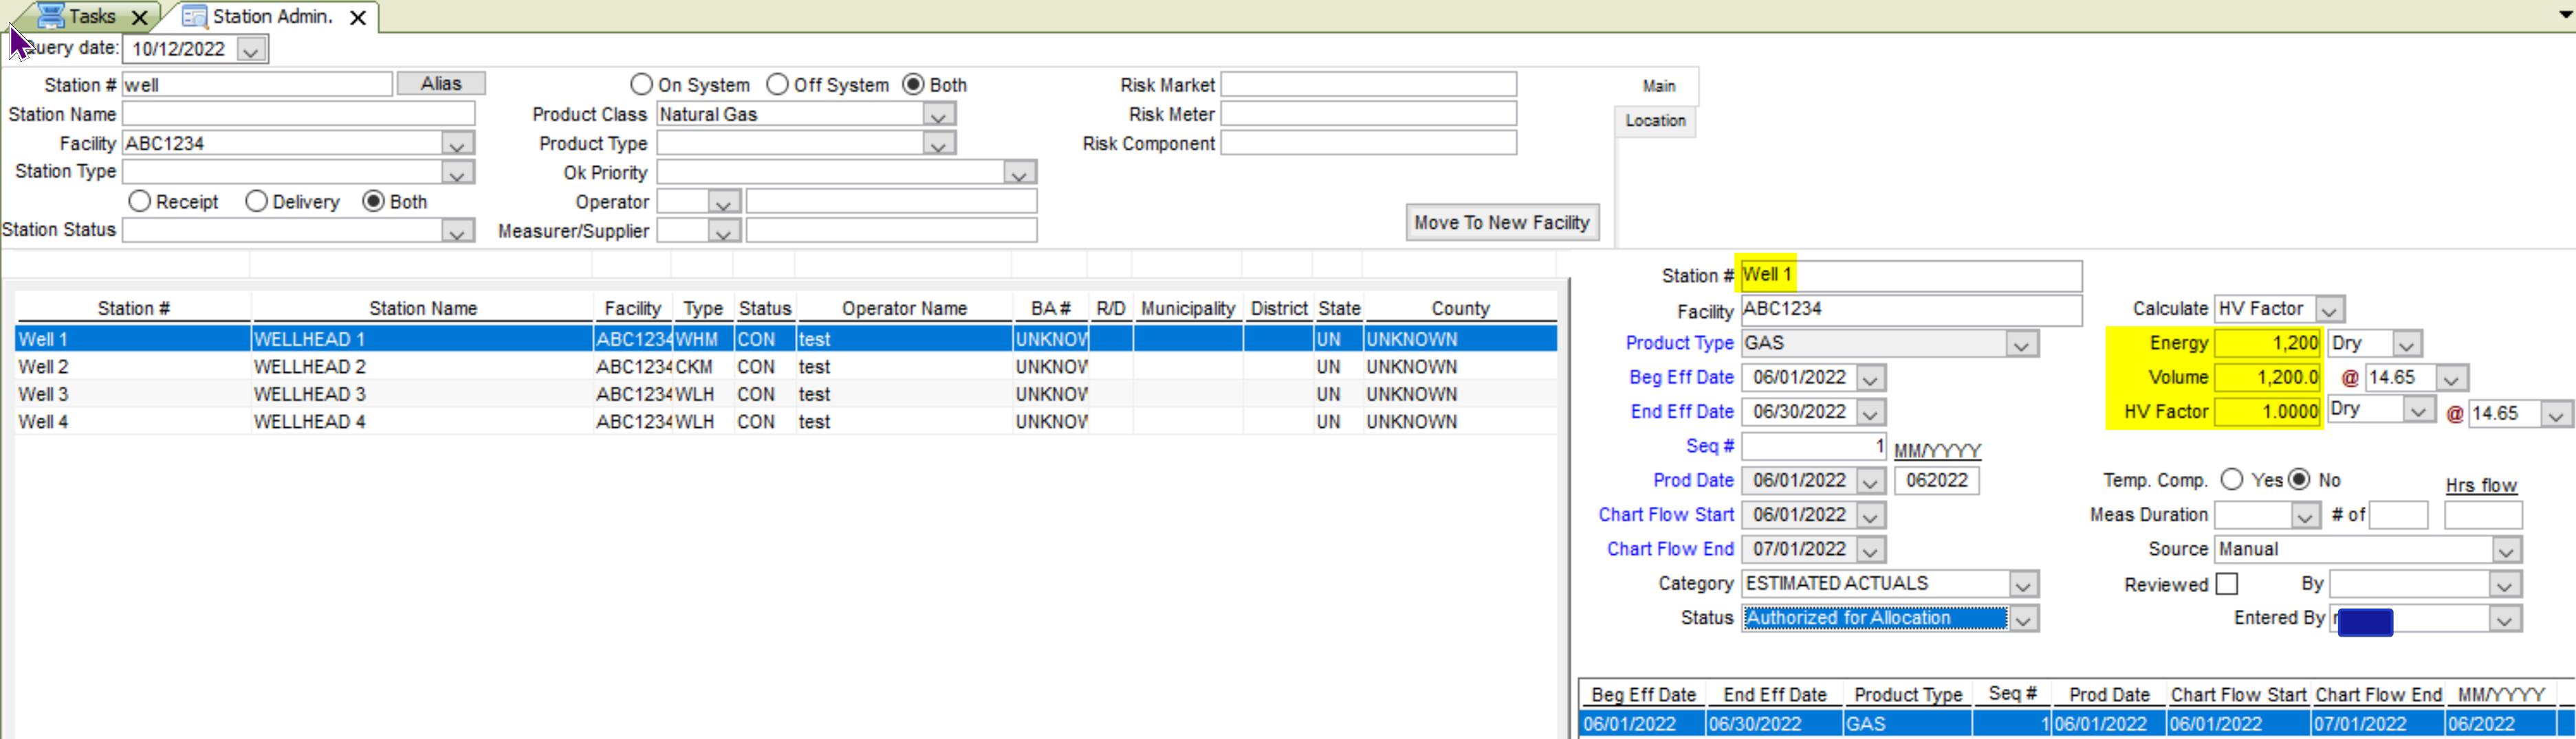
Task: Click the Tasks tab icon
Action: (49, 16)
